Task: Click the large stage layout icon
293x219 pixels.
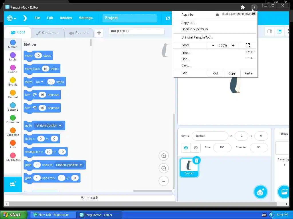Action: coord(279,31)
